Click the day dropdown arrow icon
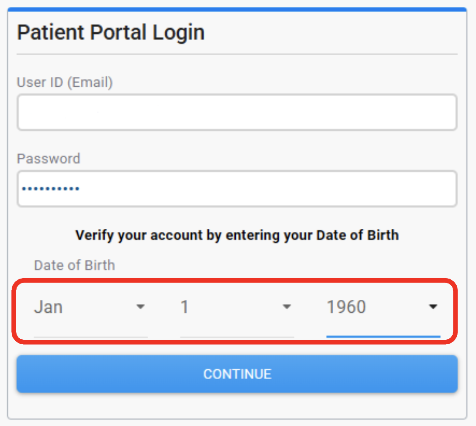 pyautogui.click(x=286, y=306)
